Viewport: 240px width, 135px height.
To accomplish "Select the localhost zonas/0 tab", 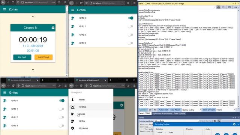I will point(90,80).
